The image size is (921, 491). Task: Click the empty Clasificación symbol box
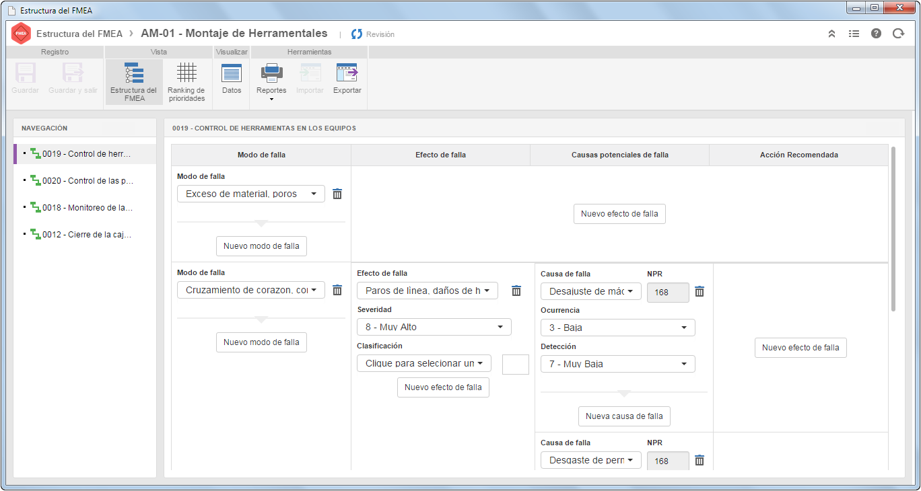pos(516,364)
